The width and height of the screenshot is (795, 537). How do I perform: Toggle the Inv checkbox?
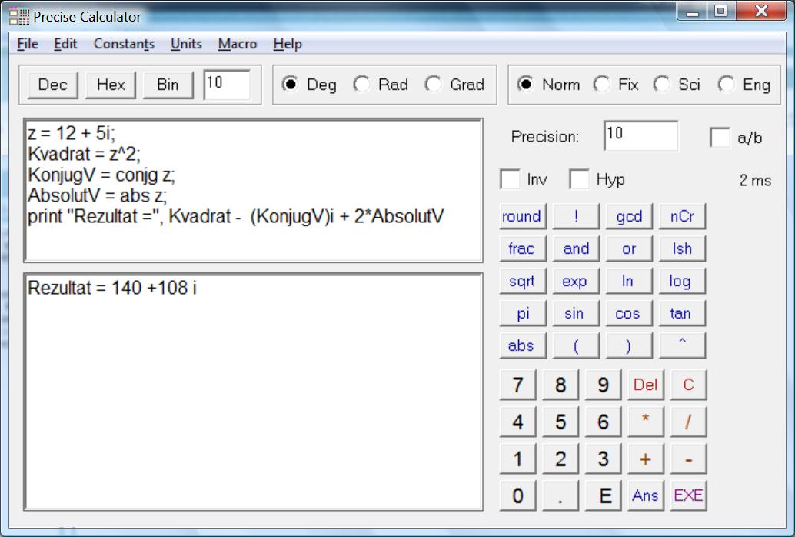click(x=511, y=180)
